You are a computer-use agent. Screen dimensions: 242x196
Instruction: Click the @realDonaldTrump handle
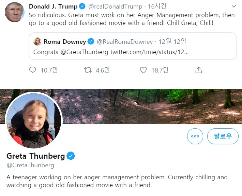tap(115, 6)
